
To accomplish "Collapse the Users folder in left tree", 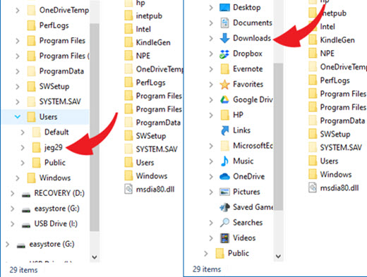I will coord(18,116).
